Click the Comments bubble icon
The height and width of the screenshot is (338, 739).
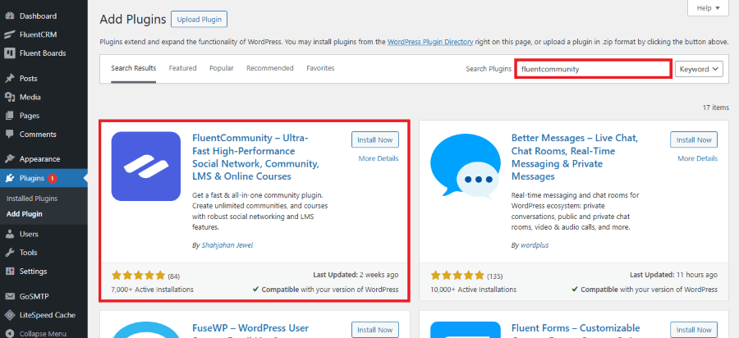[x=9, y=135]
